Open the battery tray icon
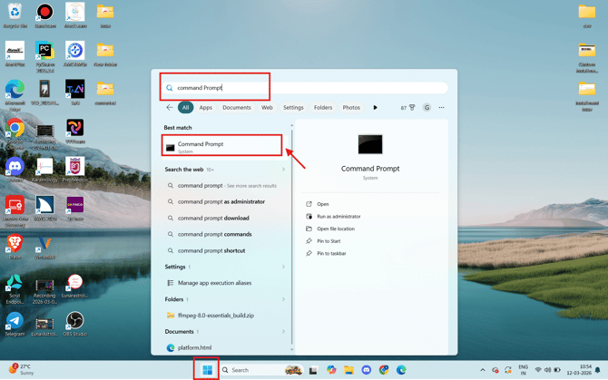 coord(557,370)
